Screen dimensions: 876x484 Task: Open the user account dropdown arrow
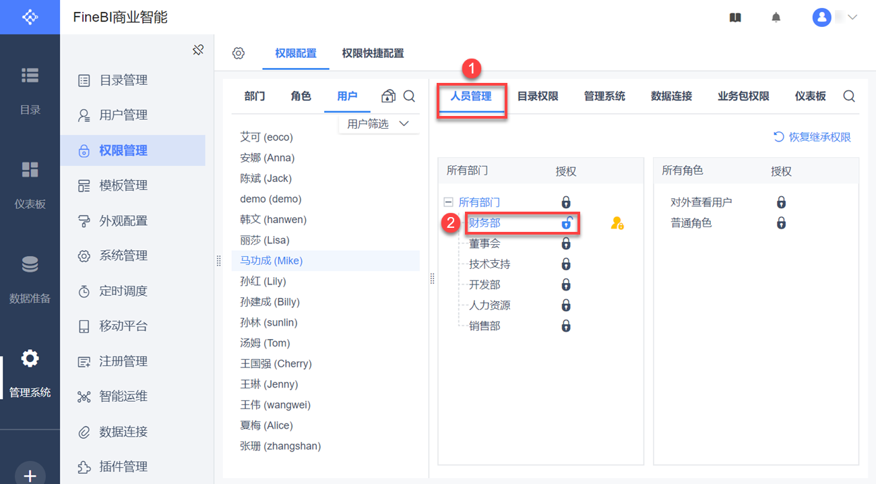852,18
